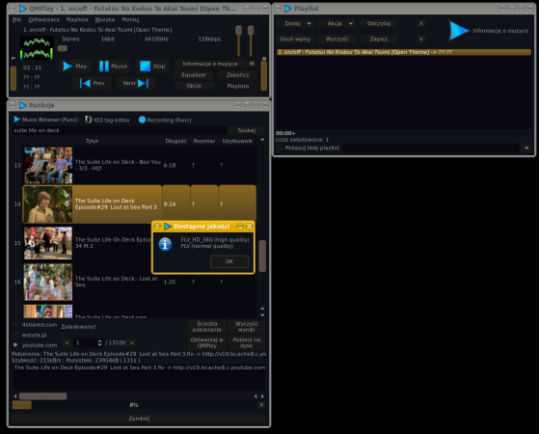
Task: Go to next results page with > button
Action: pos(132,343)
